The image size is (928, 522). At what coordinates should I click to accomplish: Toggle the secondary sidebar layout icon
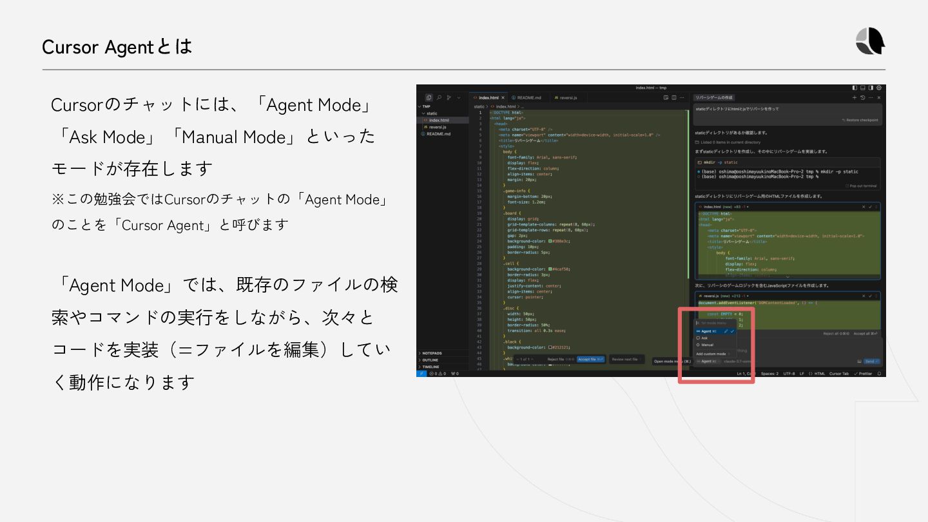click(x=871, y=88)
